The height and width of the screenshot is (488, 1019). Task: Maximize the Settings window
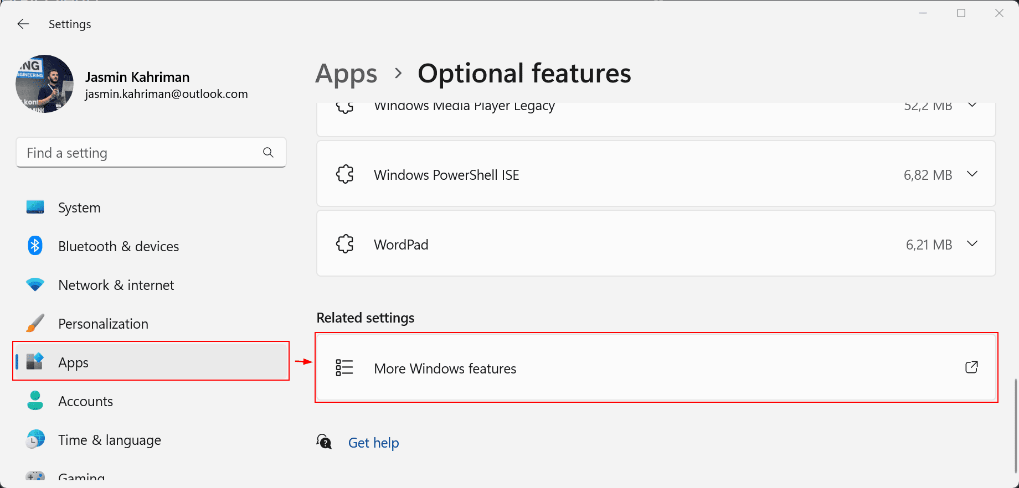(961, 13)
